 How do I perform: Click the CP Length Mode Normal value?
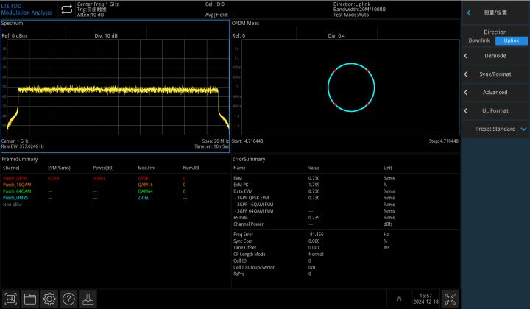coord(316,255)
